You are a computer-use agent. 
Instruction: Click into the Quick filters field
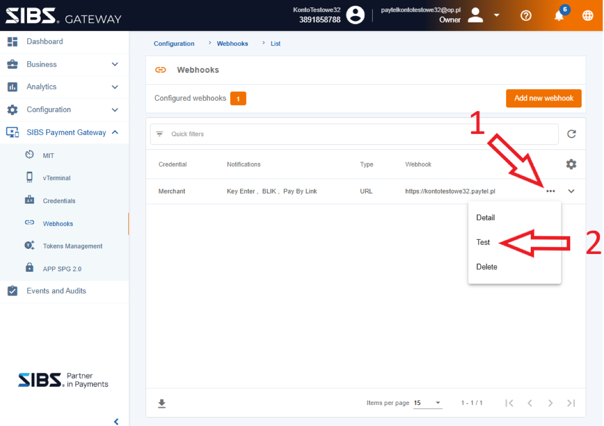(x=357, y=134)
